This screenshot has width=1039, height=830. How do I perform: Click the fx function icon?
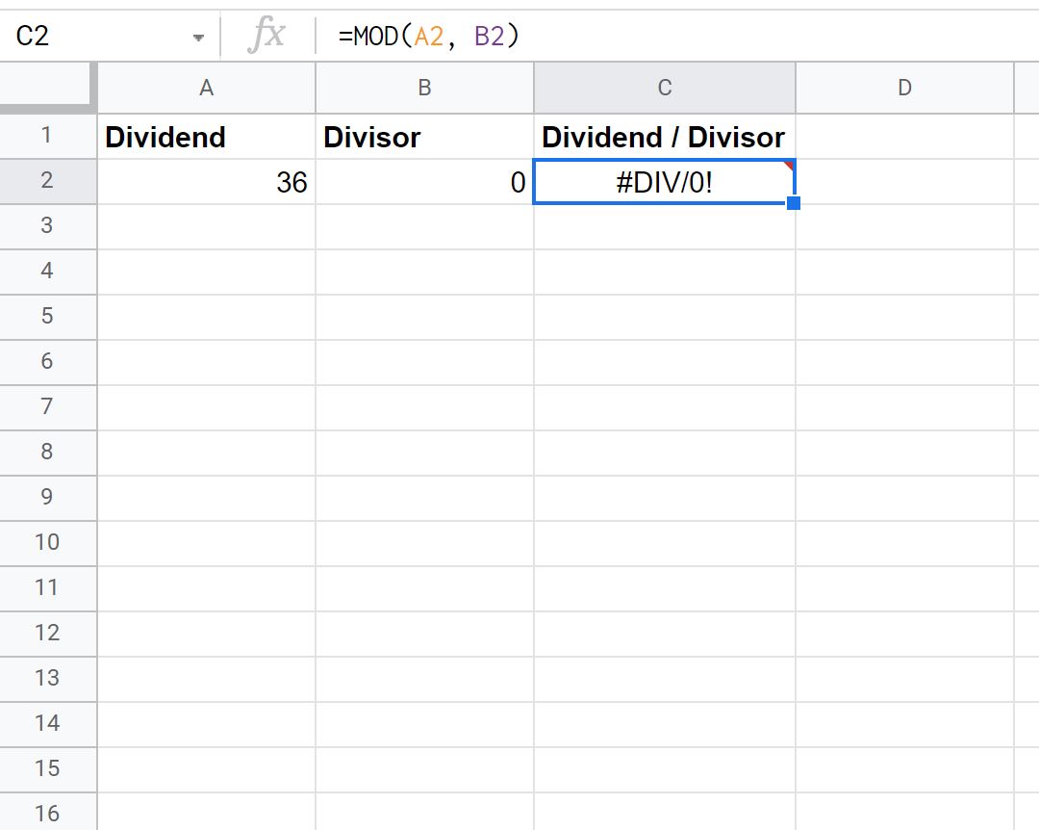[x=267, y=36]
